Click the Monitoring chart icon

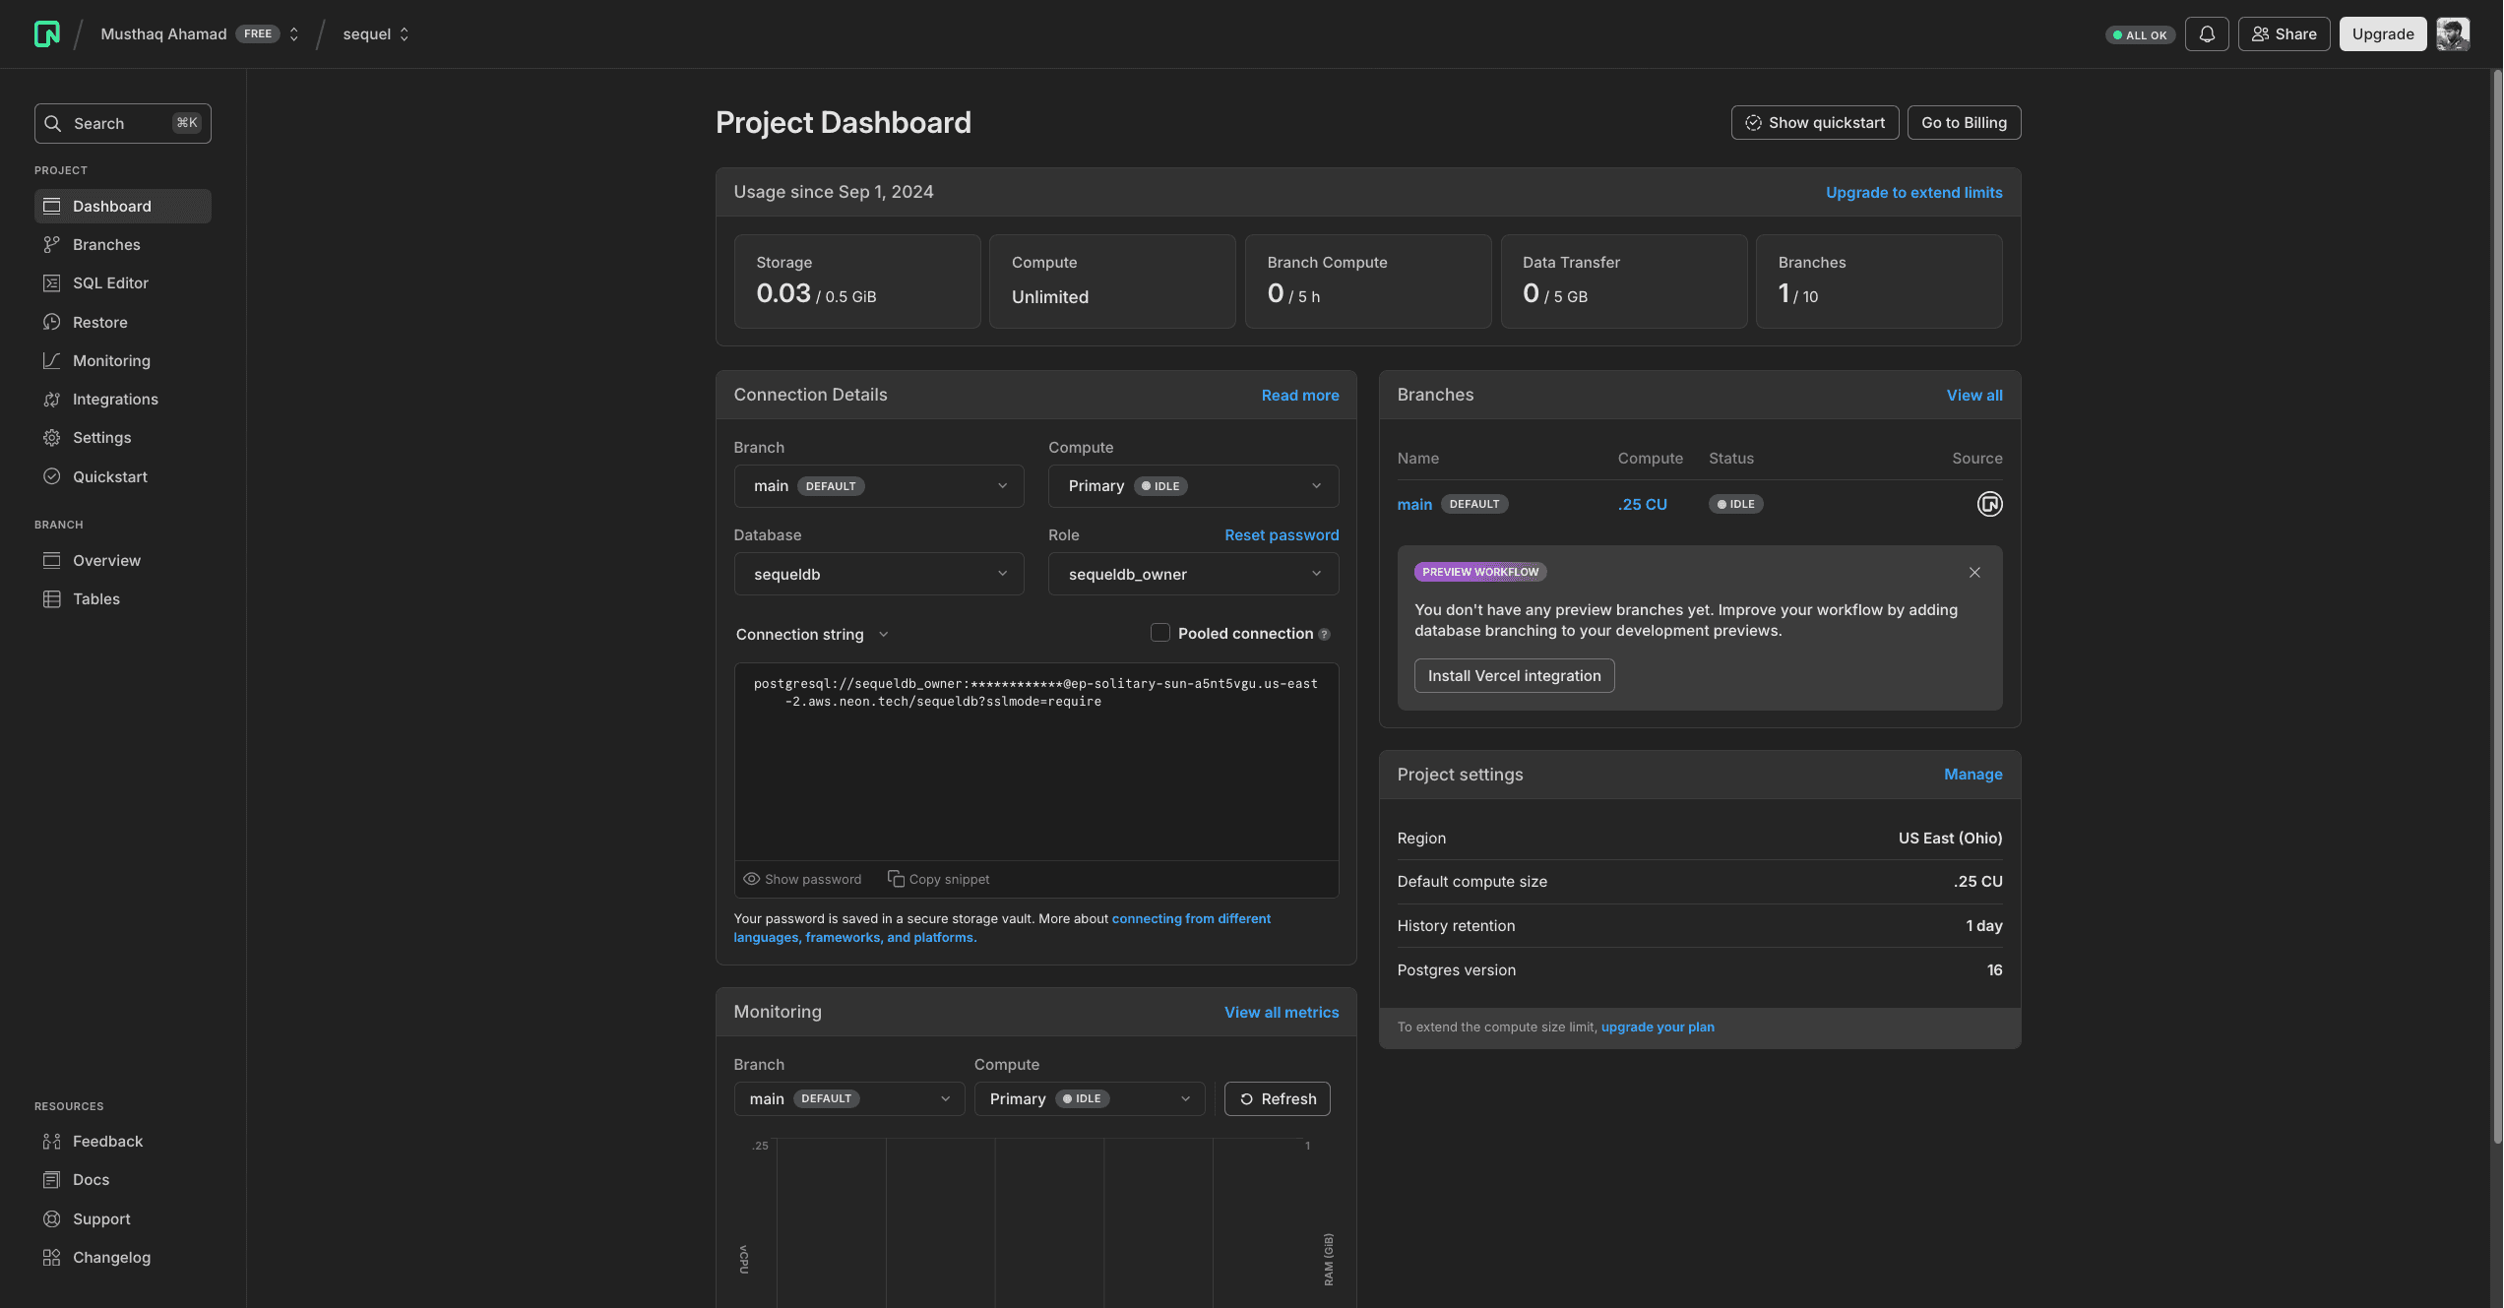click(52, 360)
